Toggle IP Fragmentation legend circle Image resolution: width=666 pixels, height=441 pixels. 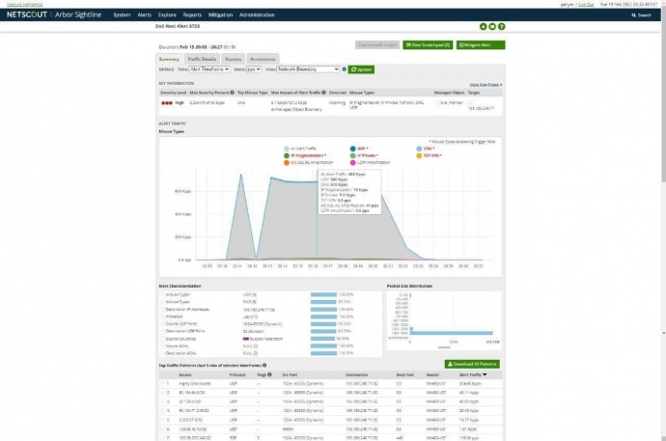(287, 155)
